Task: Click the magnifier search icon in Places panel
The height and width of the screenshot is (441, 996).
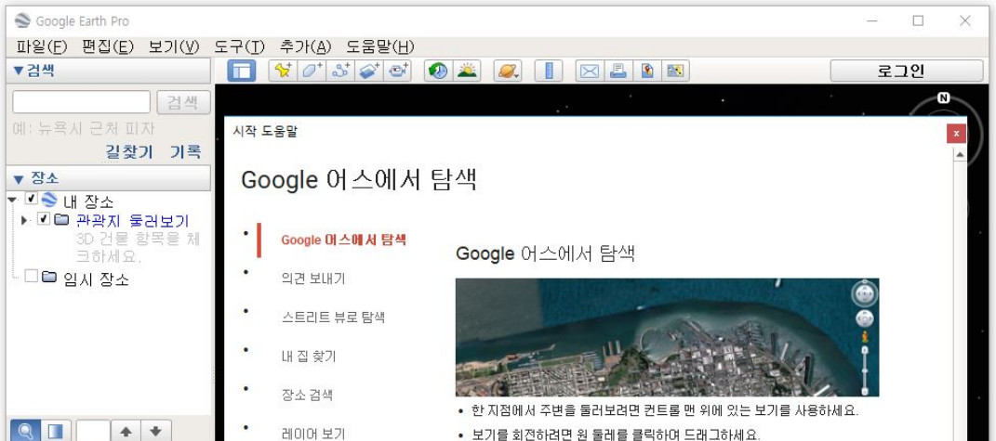Action: [25, 431]
